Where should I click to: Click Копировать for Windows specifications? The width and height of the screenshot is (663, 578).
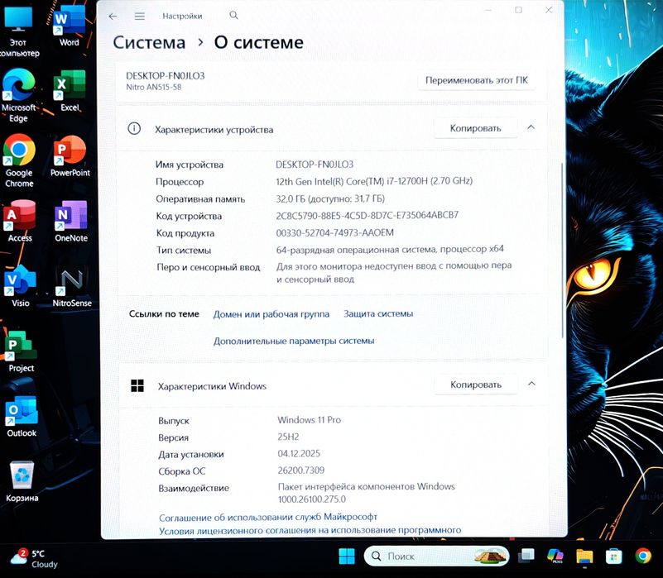click(476, 385)
